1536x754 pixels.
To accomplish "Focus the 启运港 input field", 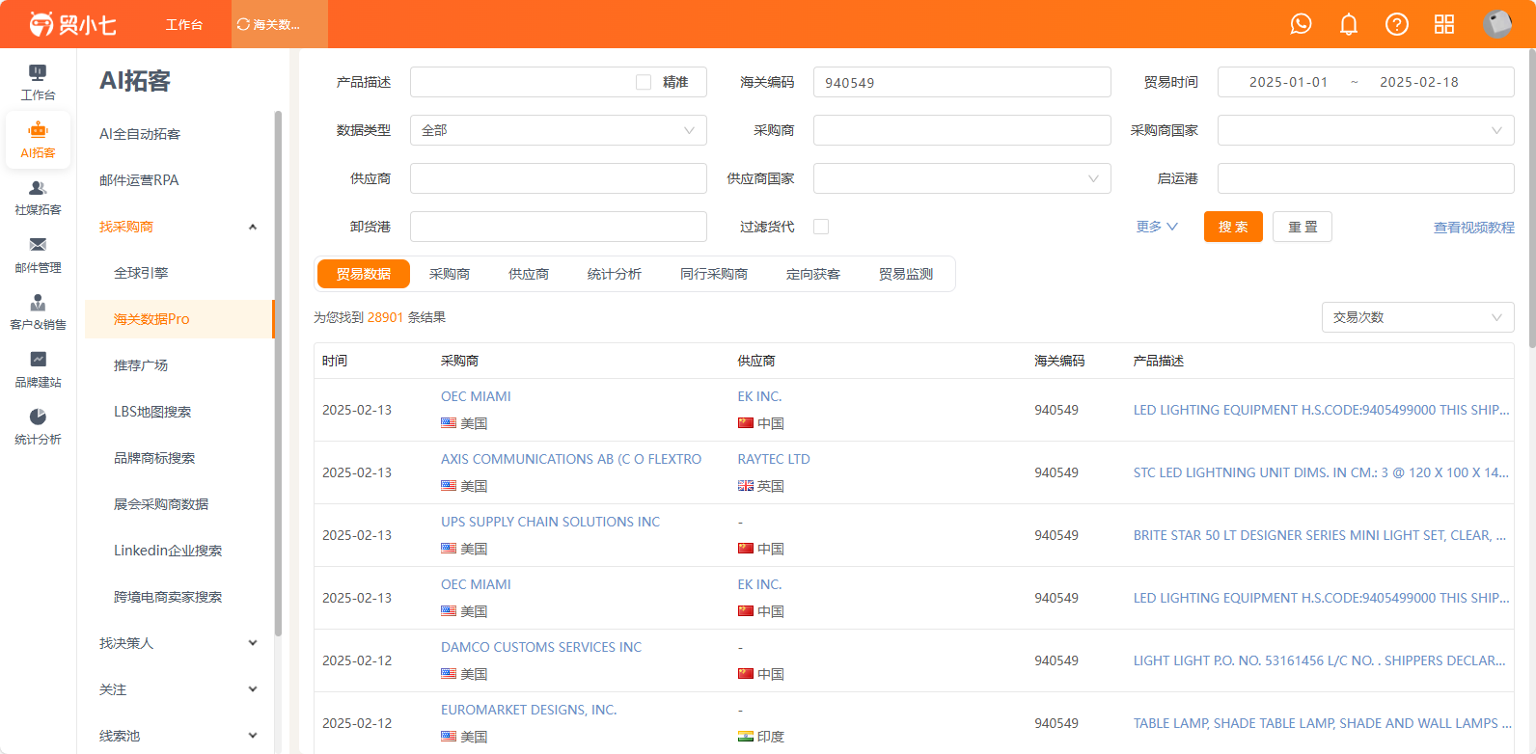I will [x=1366, y=178].
